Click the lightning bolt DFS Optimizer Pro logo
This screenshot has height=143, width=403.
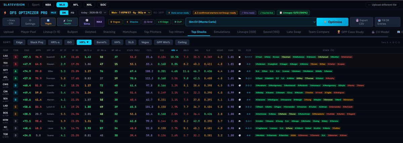[x=5, y=13]
